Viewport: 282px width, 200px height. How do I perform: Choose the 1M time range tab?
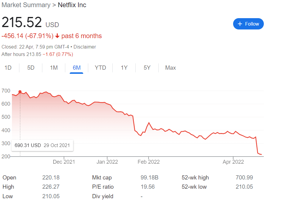54,68
